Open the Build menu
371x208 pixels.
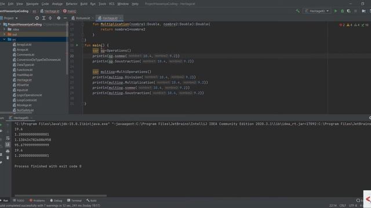pos(83,4)
